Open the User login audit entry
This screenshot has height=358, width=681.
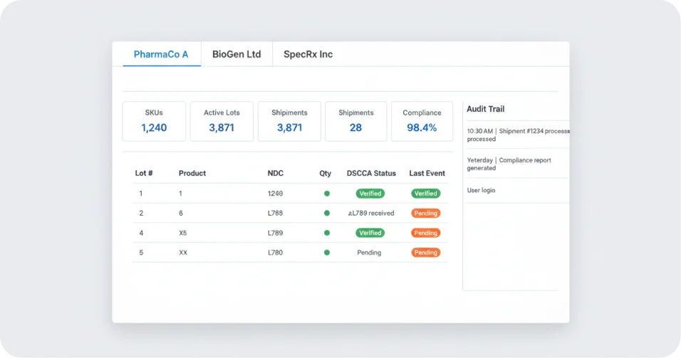coord(482,190)
